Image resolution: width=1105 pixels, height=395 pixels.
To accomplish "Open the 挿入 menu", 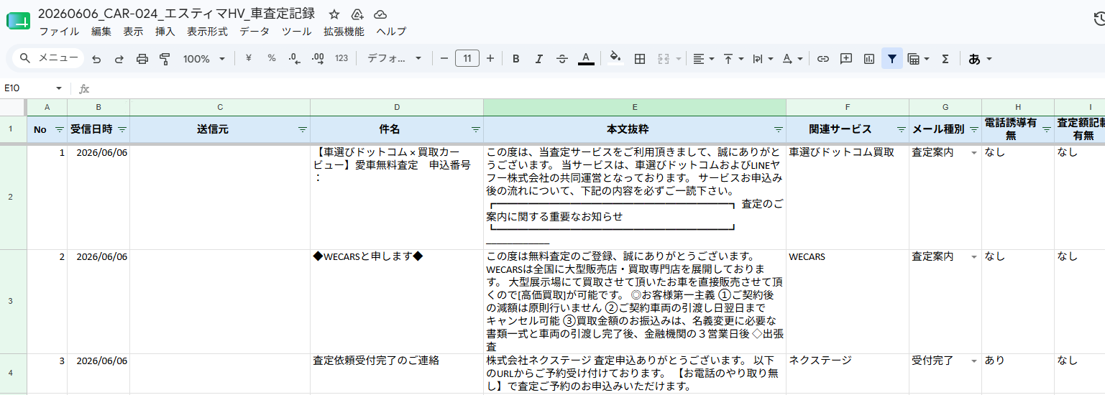I will point(165,32).
